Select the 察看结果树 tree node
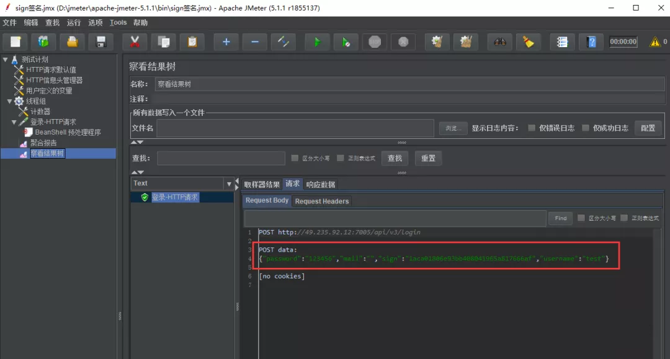The image size is (670, 359). [x=47, y=153]
